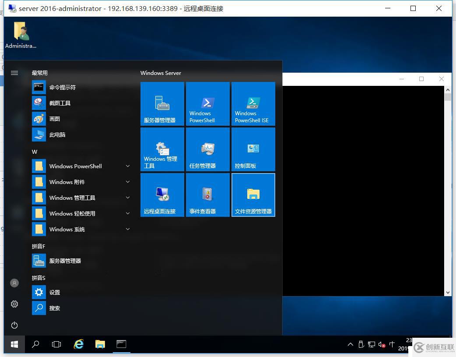Open File Explorer from the taskbar

click(x=100, y=344)
